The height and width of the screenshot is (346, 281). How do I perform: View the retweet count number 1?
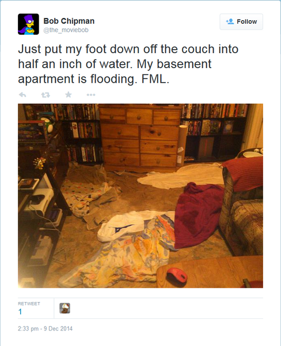pyautogui.click(x=20, y=311)
